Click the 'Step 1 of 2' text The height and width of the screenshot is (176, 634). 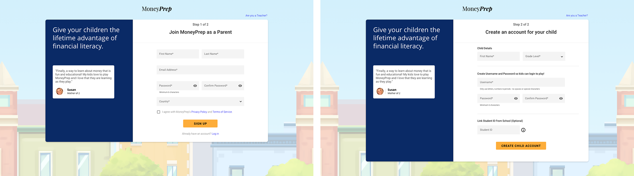pos(200,25)
